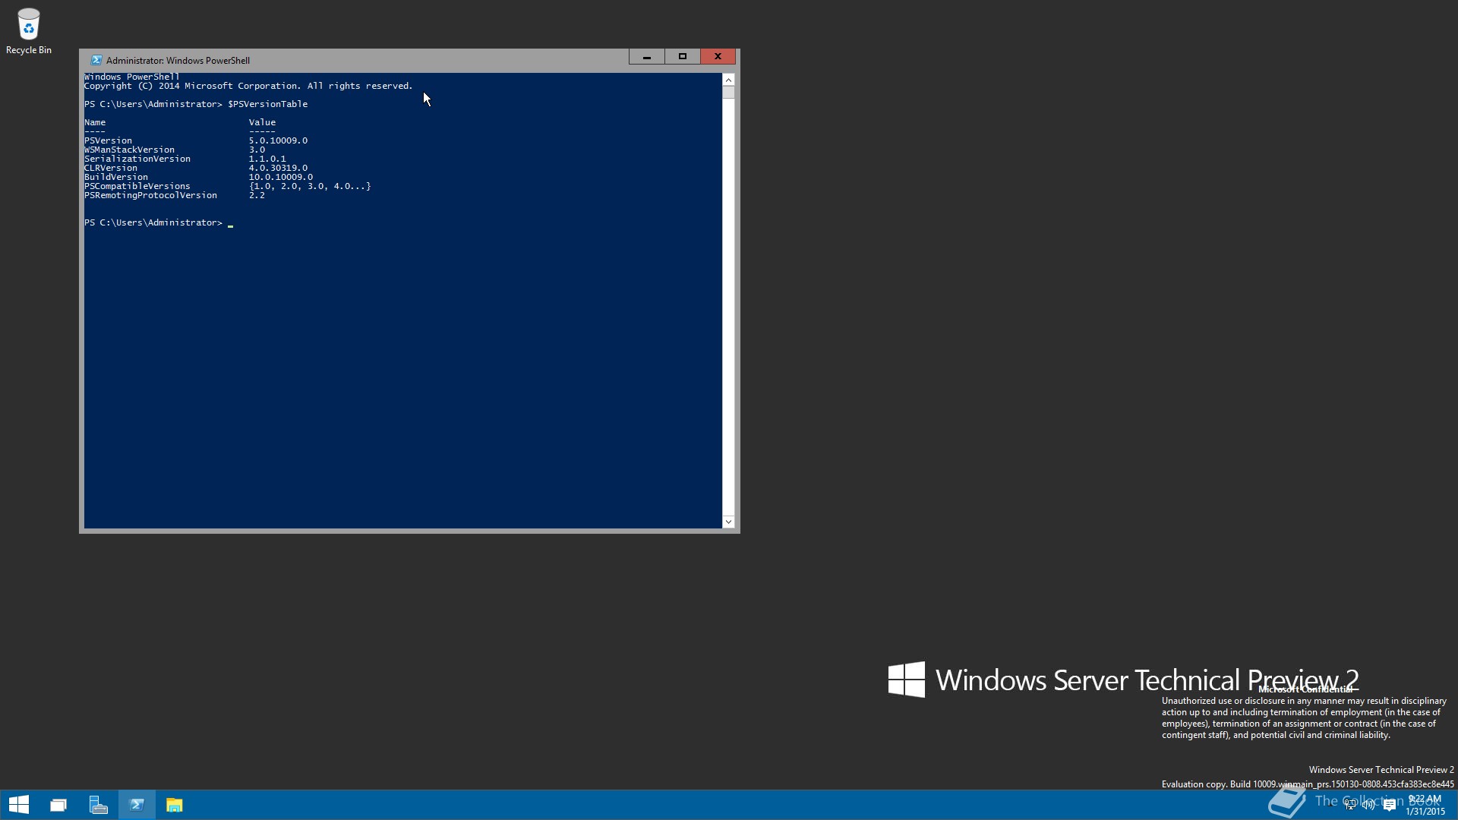Click the PowerShell scrollbar thumb
The height and width of the screenshot is (820, 1458).
click(x=728, y=93)
